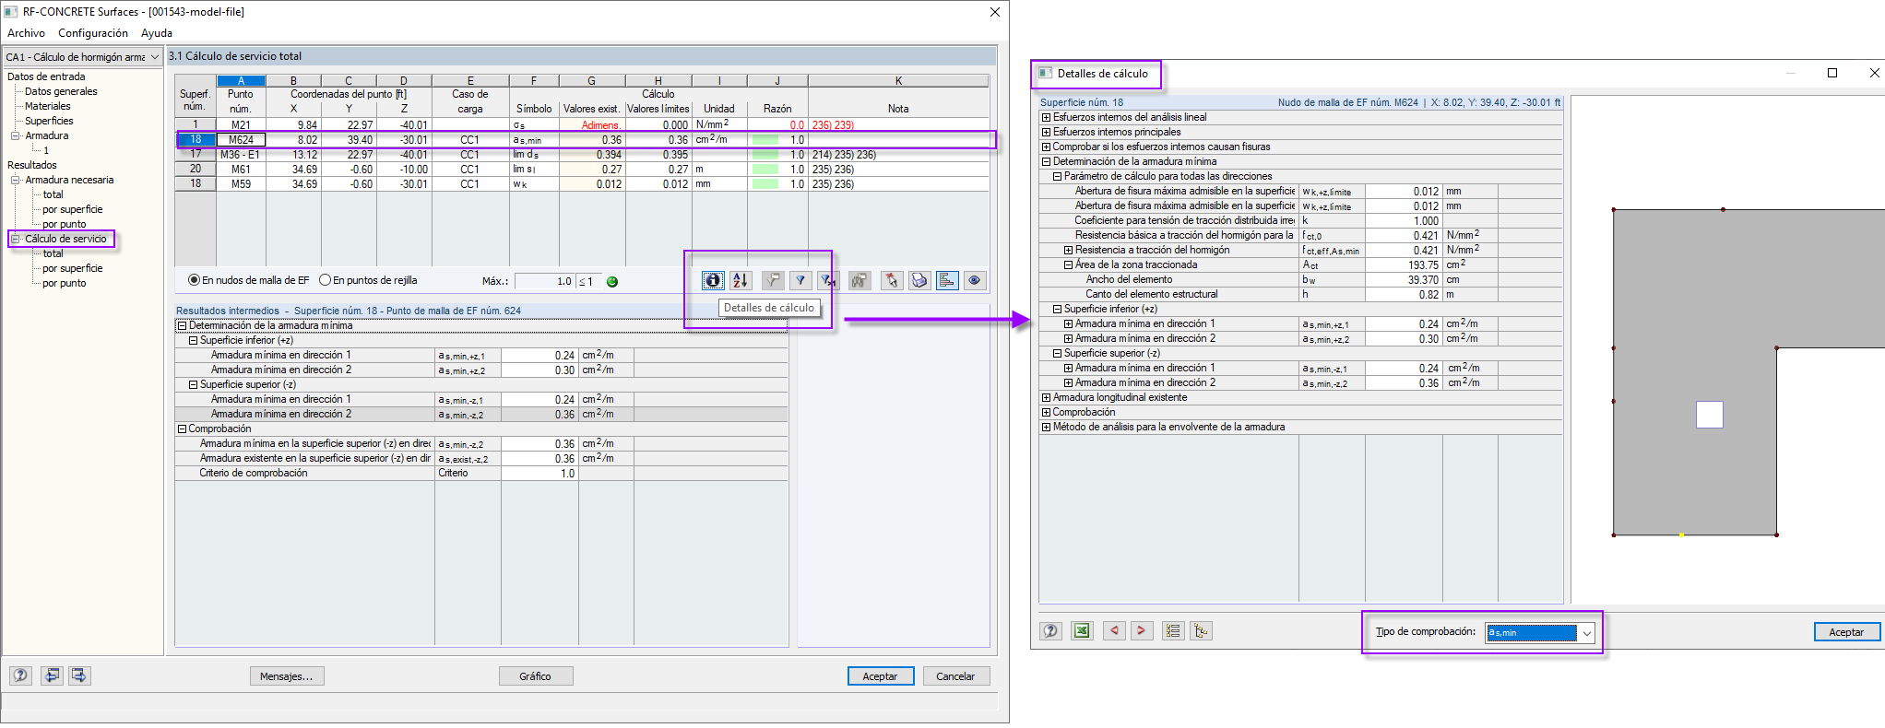Viewport: 1885px width, 728px height.
Task: Click the list view icon in details toolbar
Action: click(x=1173, y=630)
